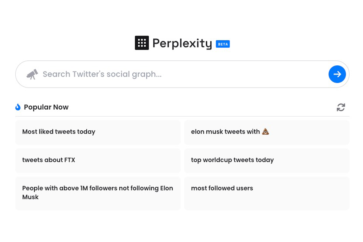Submit search with the blue arrow button
363x242 pixels.
[x=337, y=74]
